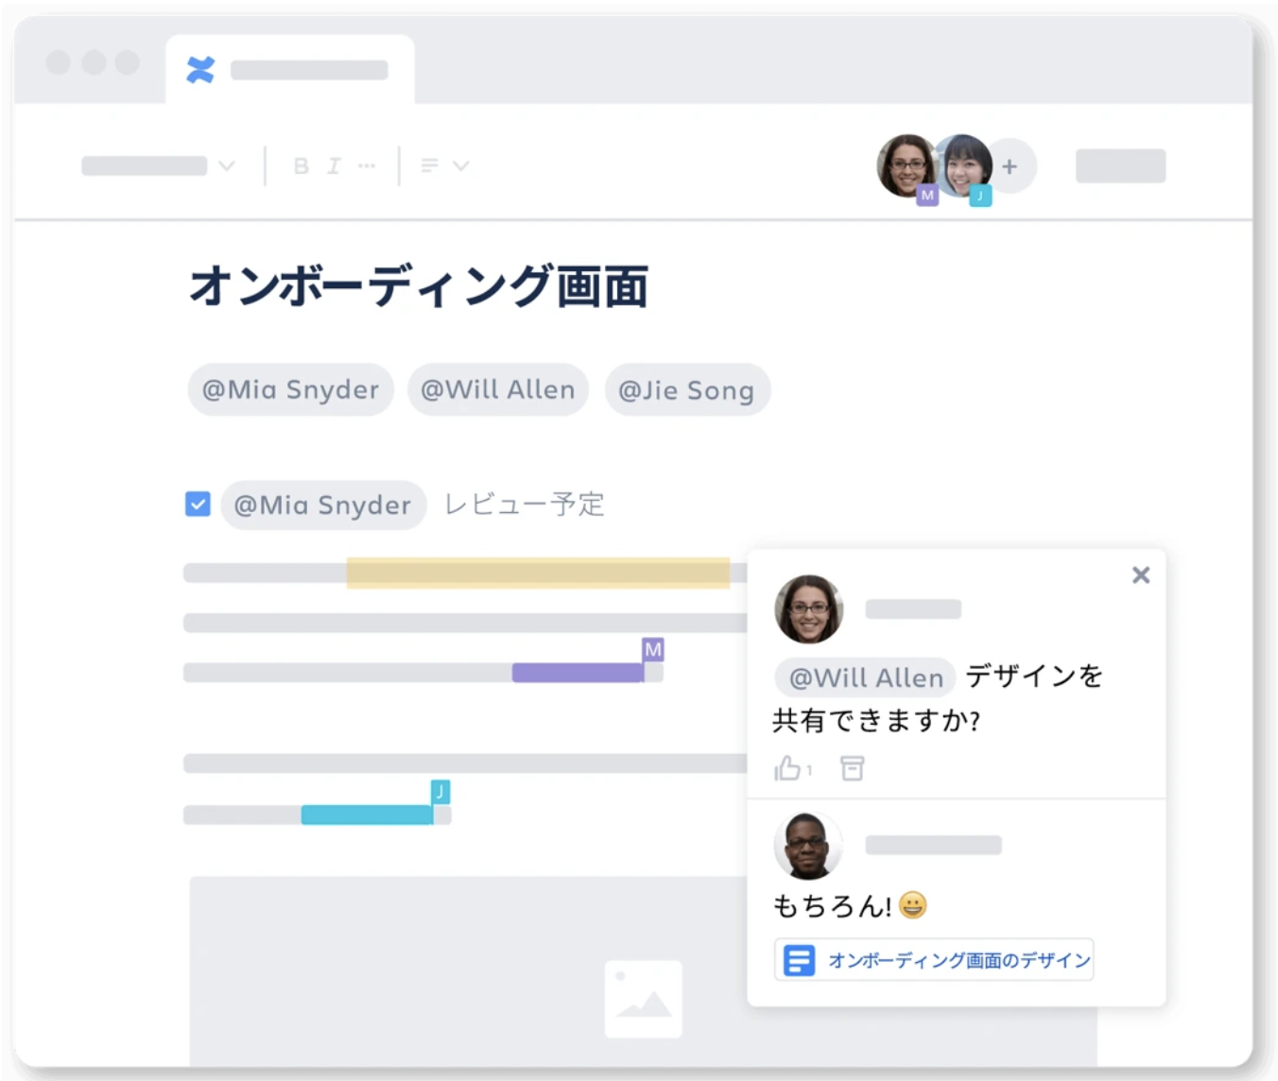Uncheck the レビュー予定 task checkbox
This screenshot has height=1081, width=1278.
(198, 504)
